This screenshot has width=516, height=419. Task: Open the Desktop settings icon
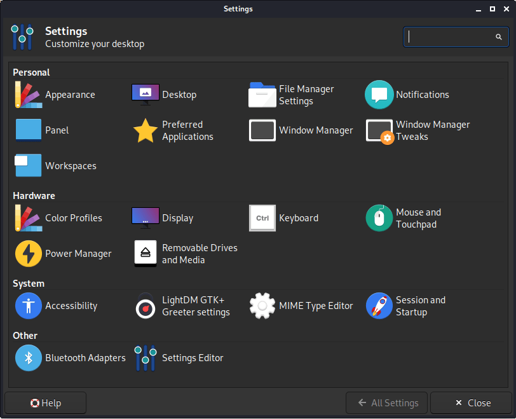pos(146,95)
